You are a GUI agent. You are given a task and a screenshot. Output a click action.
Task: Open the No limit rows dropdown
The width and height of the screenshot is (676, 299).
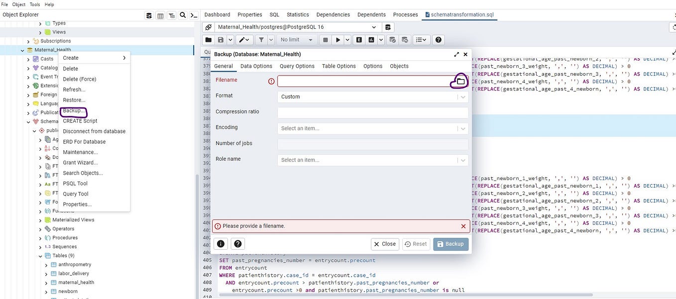tap(296, 40)
